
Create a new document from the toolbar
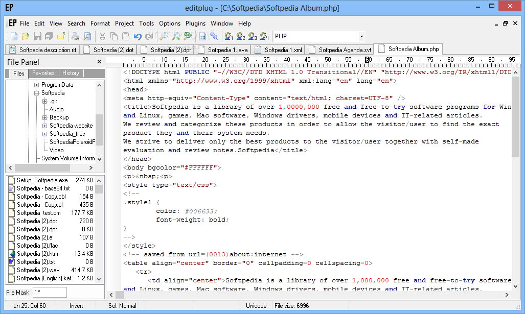[x=14, y=36]
